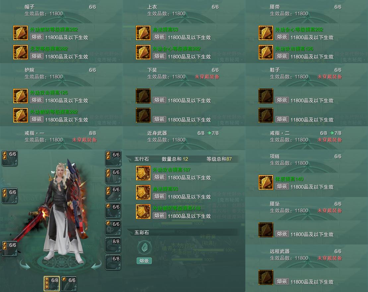Select top-left 6/6 slot beside character
Viewport: 368px width, 292px height.
(x=10, y=158)
